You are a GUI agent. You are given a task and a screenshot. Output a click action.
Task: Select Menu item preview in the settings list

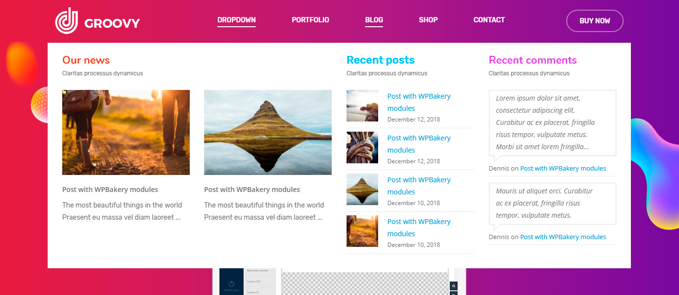[x=258, y=271]
